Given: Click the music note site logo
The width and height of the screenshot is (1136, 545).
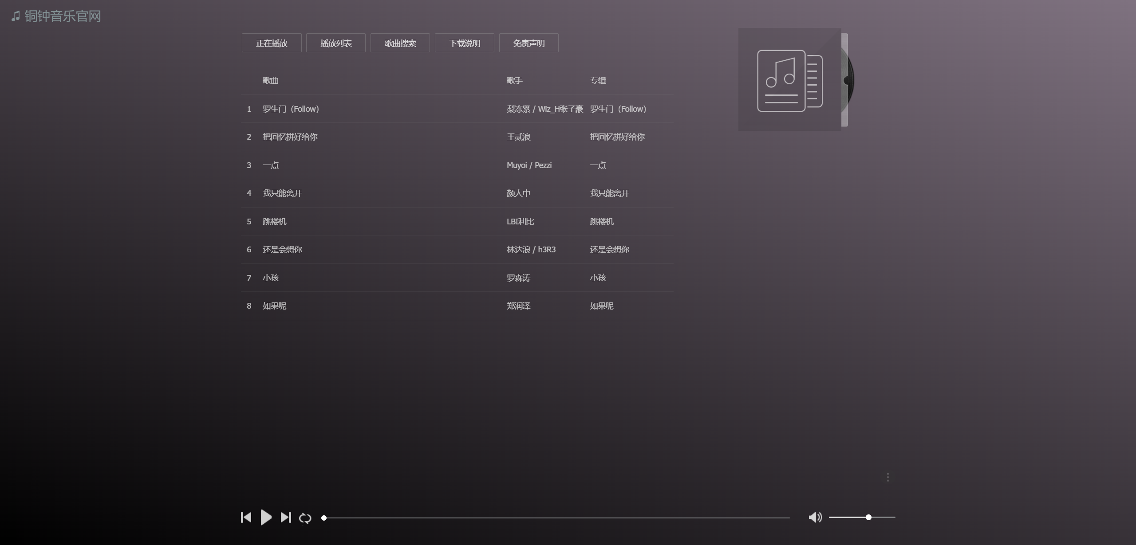Looking at the screenshot, I should click(16, 16).
